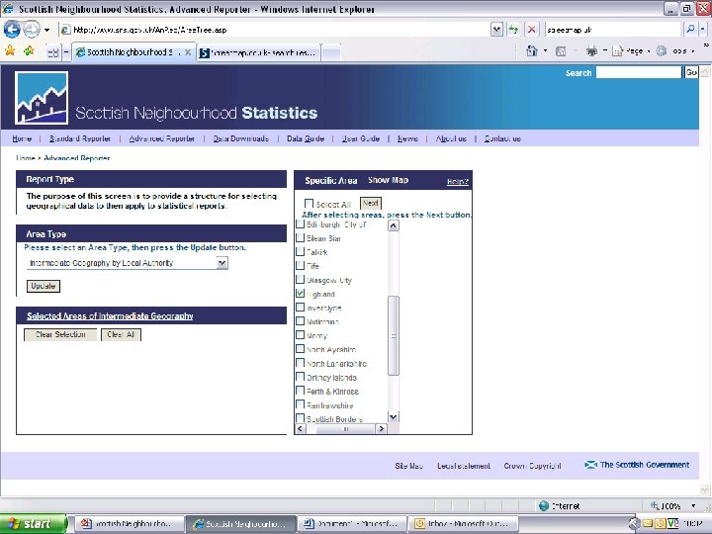Screen dimensions: 712x534
Task: Click the Refresh page icon
Action: point(513,30)
